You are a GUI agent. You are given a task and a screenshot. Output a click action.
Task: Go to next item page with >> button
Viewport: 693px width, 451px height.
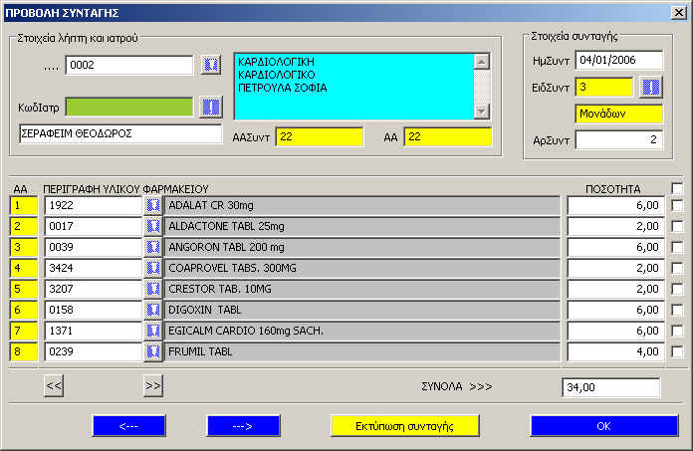(153, 385)
